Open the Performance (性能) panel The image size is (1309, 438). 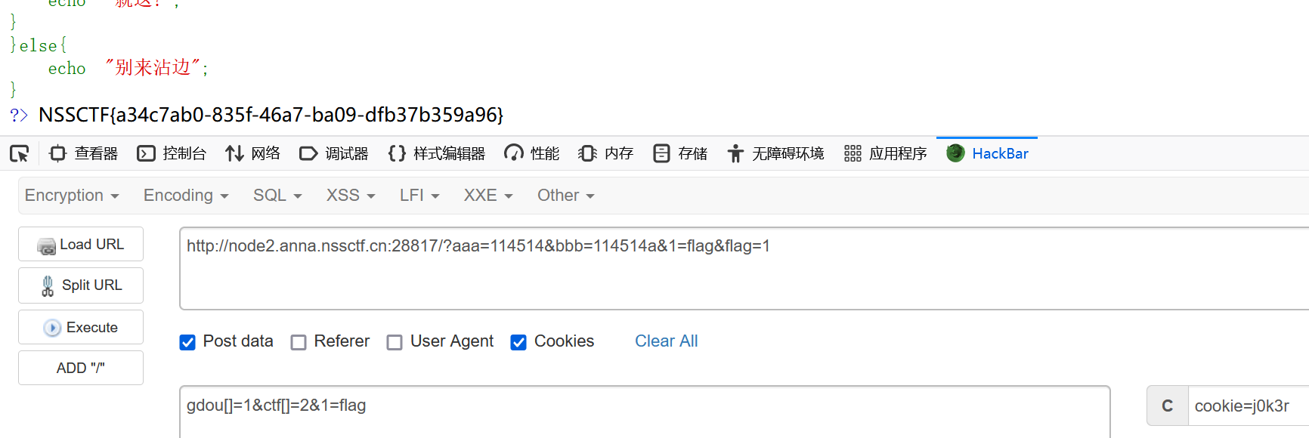pos(532,154)
